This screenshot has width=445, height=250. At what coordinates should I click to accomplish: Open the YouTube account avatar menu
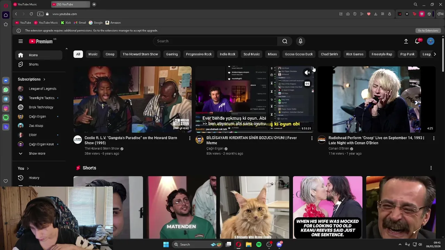[430, 41]
